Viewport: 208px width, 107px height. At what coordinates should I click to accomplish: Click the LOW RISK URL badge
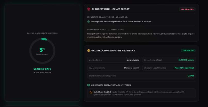click(x=188, y=50)
